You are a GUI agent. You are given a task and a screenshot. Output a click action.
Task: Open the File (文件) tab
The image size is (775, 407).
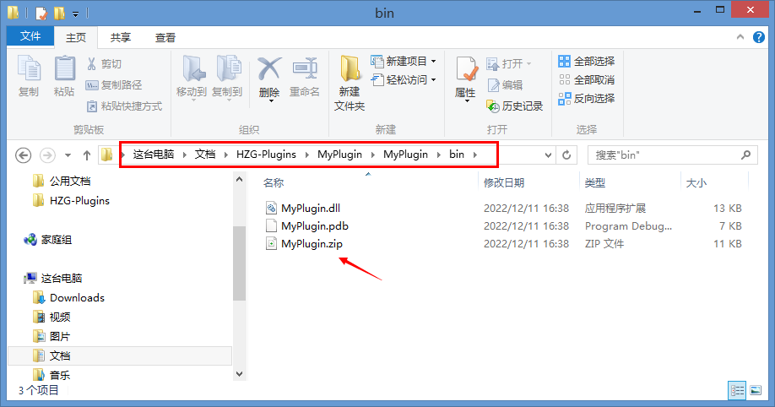pos(30,36)
